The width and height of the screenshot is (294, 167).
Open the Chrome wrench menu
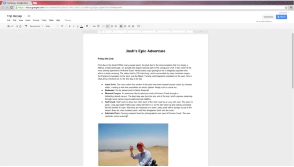(291, 7)
